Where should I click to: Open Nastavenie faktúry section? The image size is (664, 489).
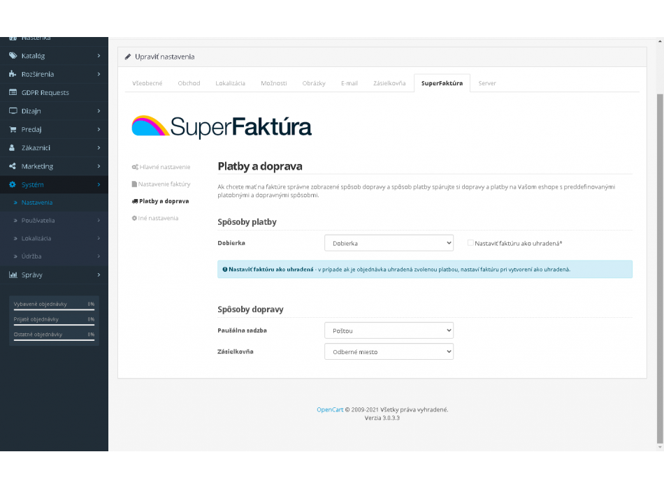click(161, 184)
